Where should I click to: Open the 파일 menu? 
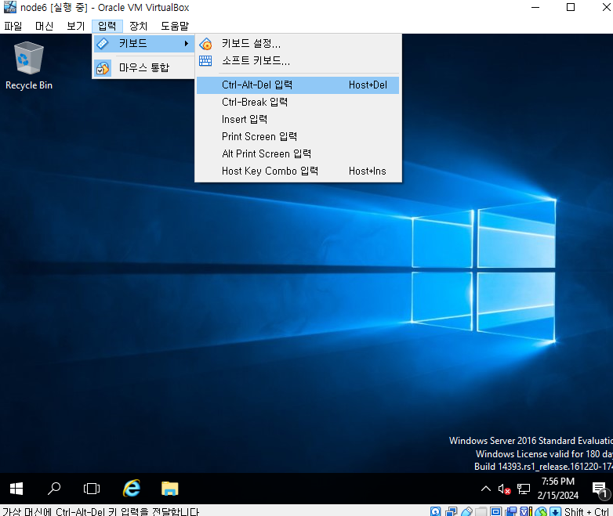point(13,26)
